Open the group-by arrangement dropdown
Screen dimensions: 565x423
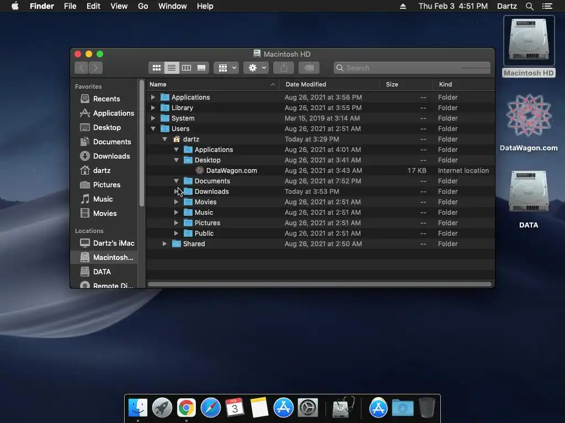point(226,68)
